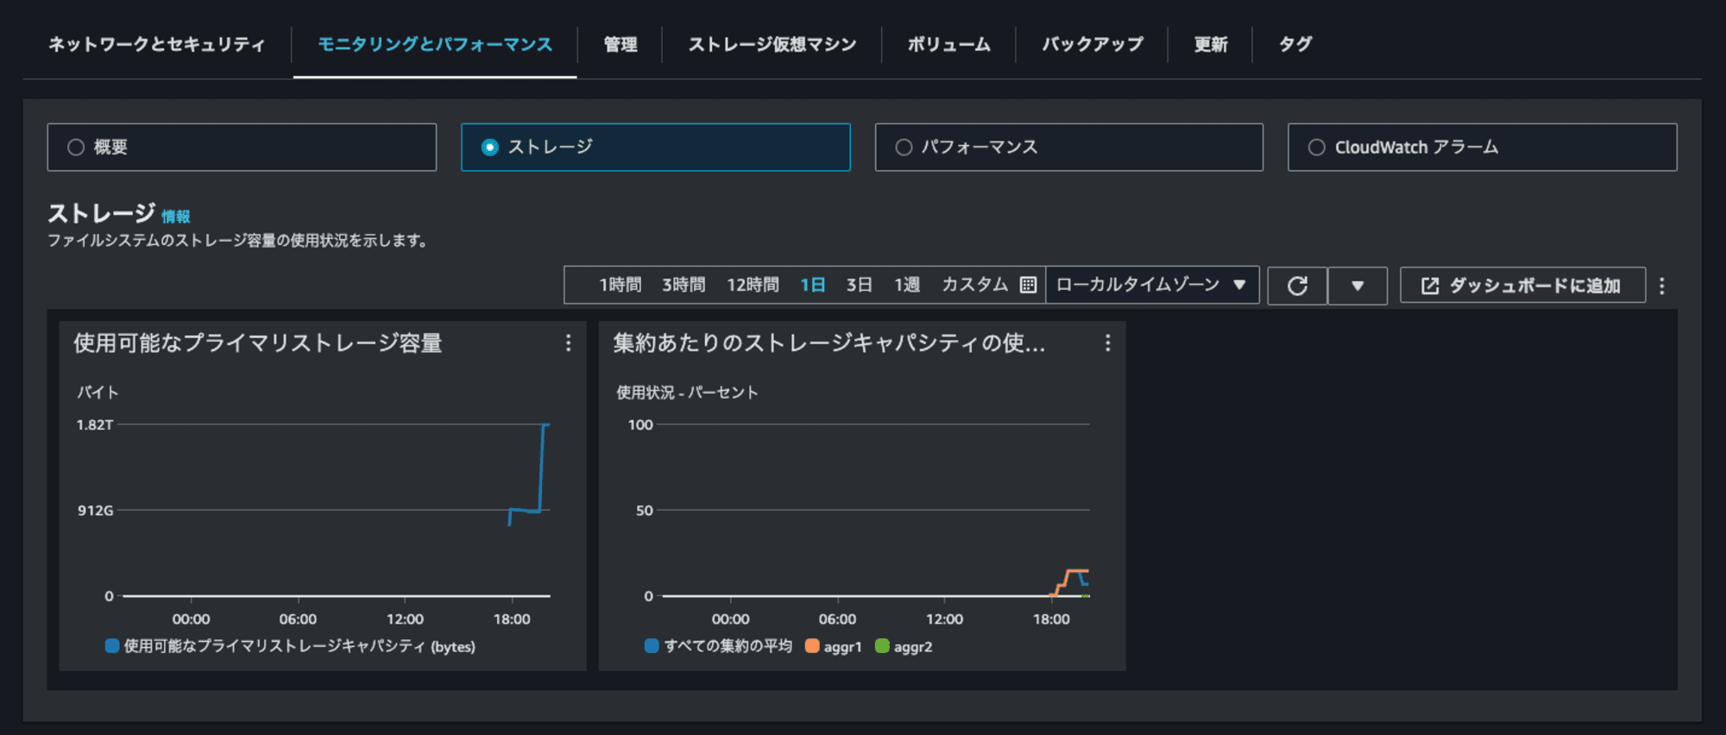Click the 使用状況 - パーセント axis label
The width and height of the screenshot is (1726, 735).
pyautogui.click(x=687, y=393)
